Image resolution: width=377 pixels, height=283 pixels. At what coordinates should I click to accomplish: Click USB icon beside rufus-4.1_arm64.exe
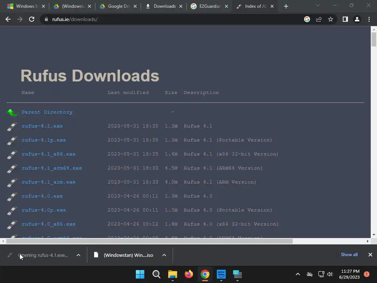(12, 168)
